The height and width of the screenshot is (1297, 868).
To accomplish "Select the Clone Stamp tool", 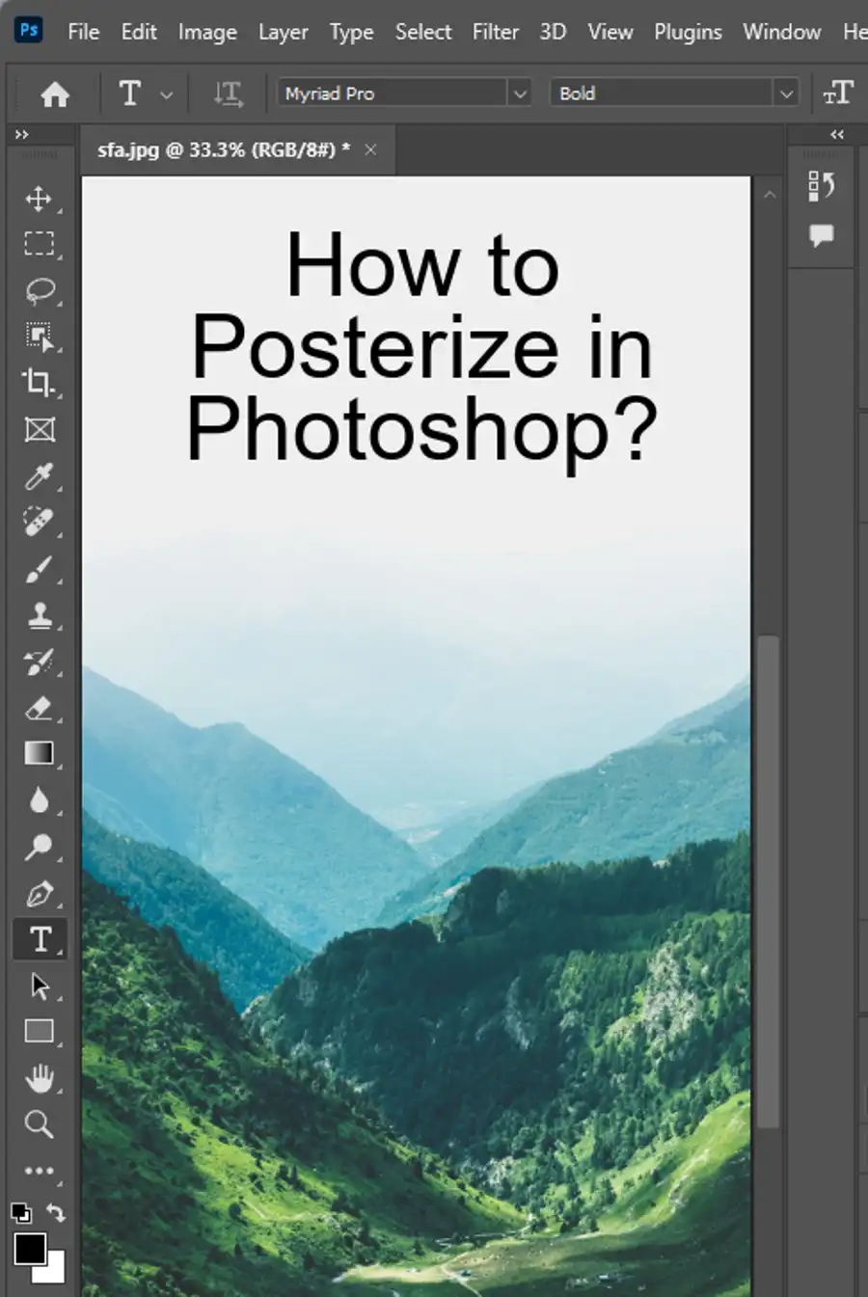I will coord(39,615).
